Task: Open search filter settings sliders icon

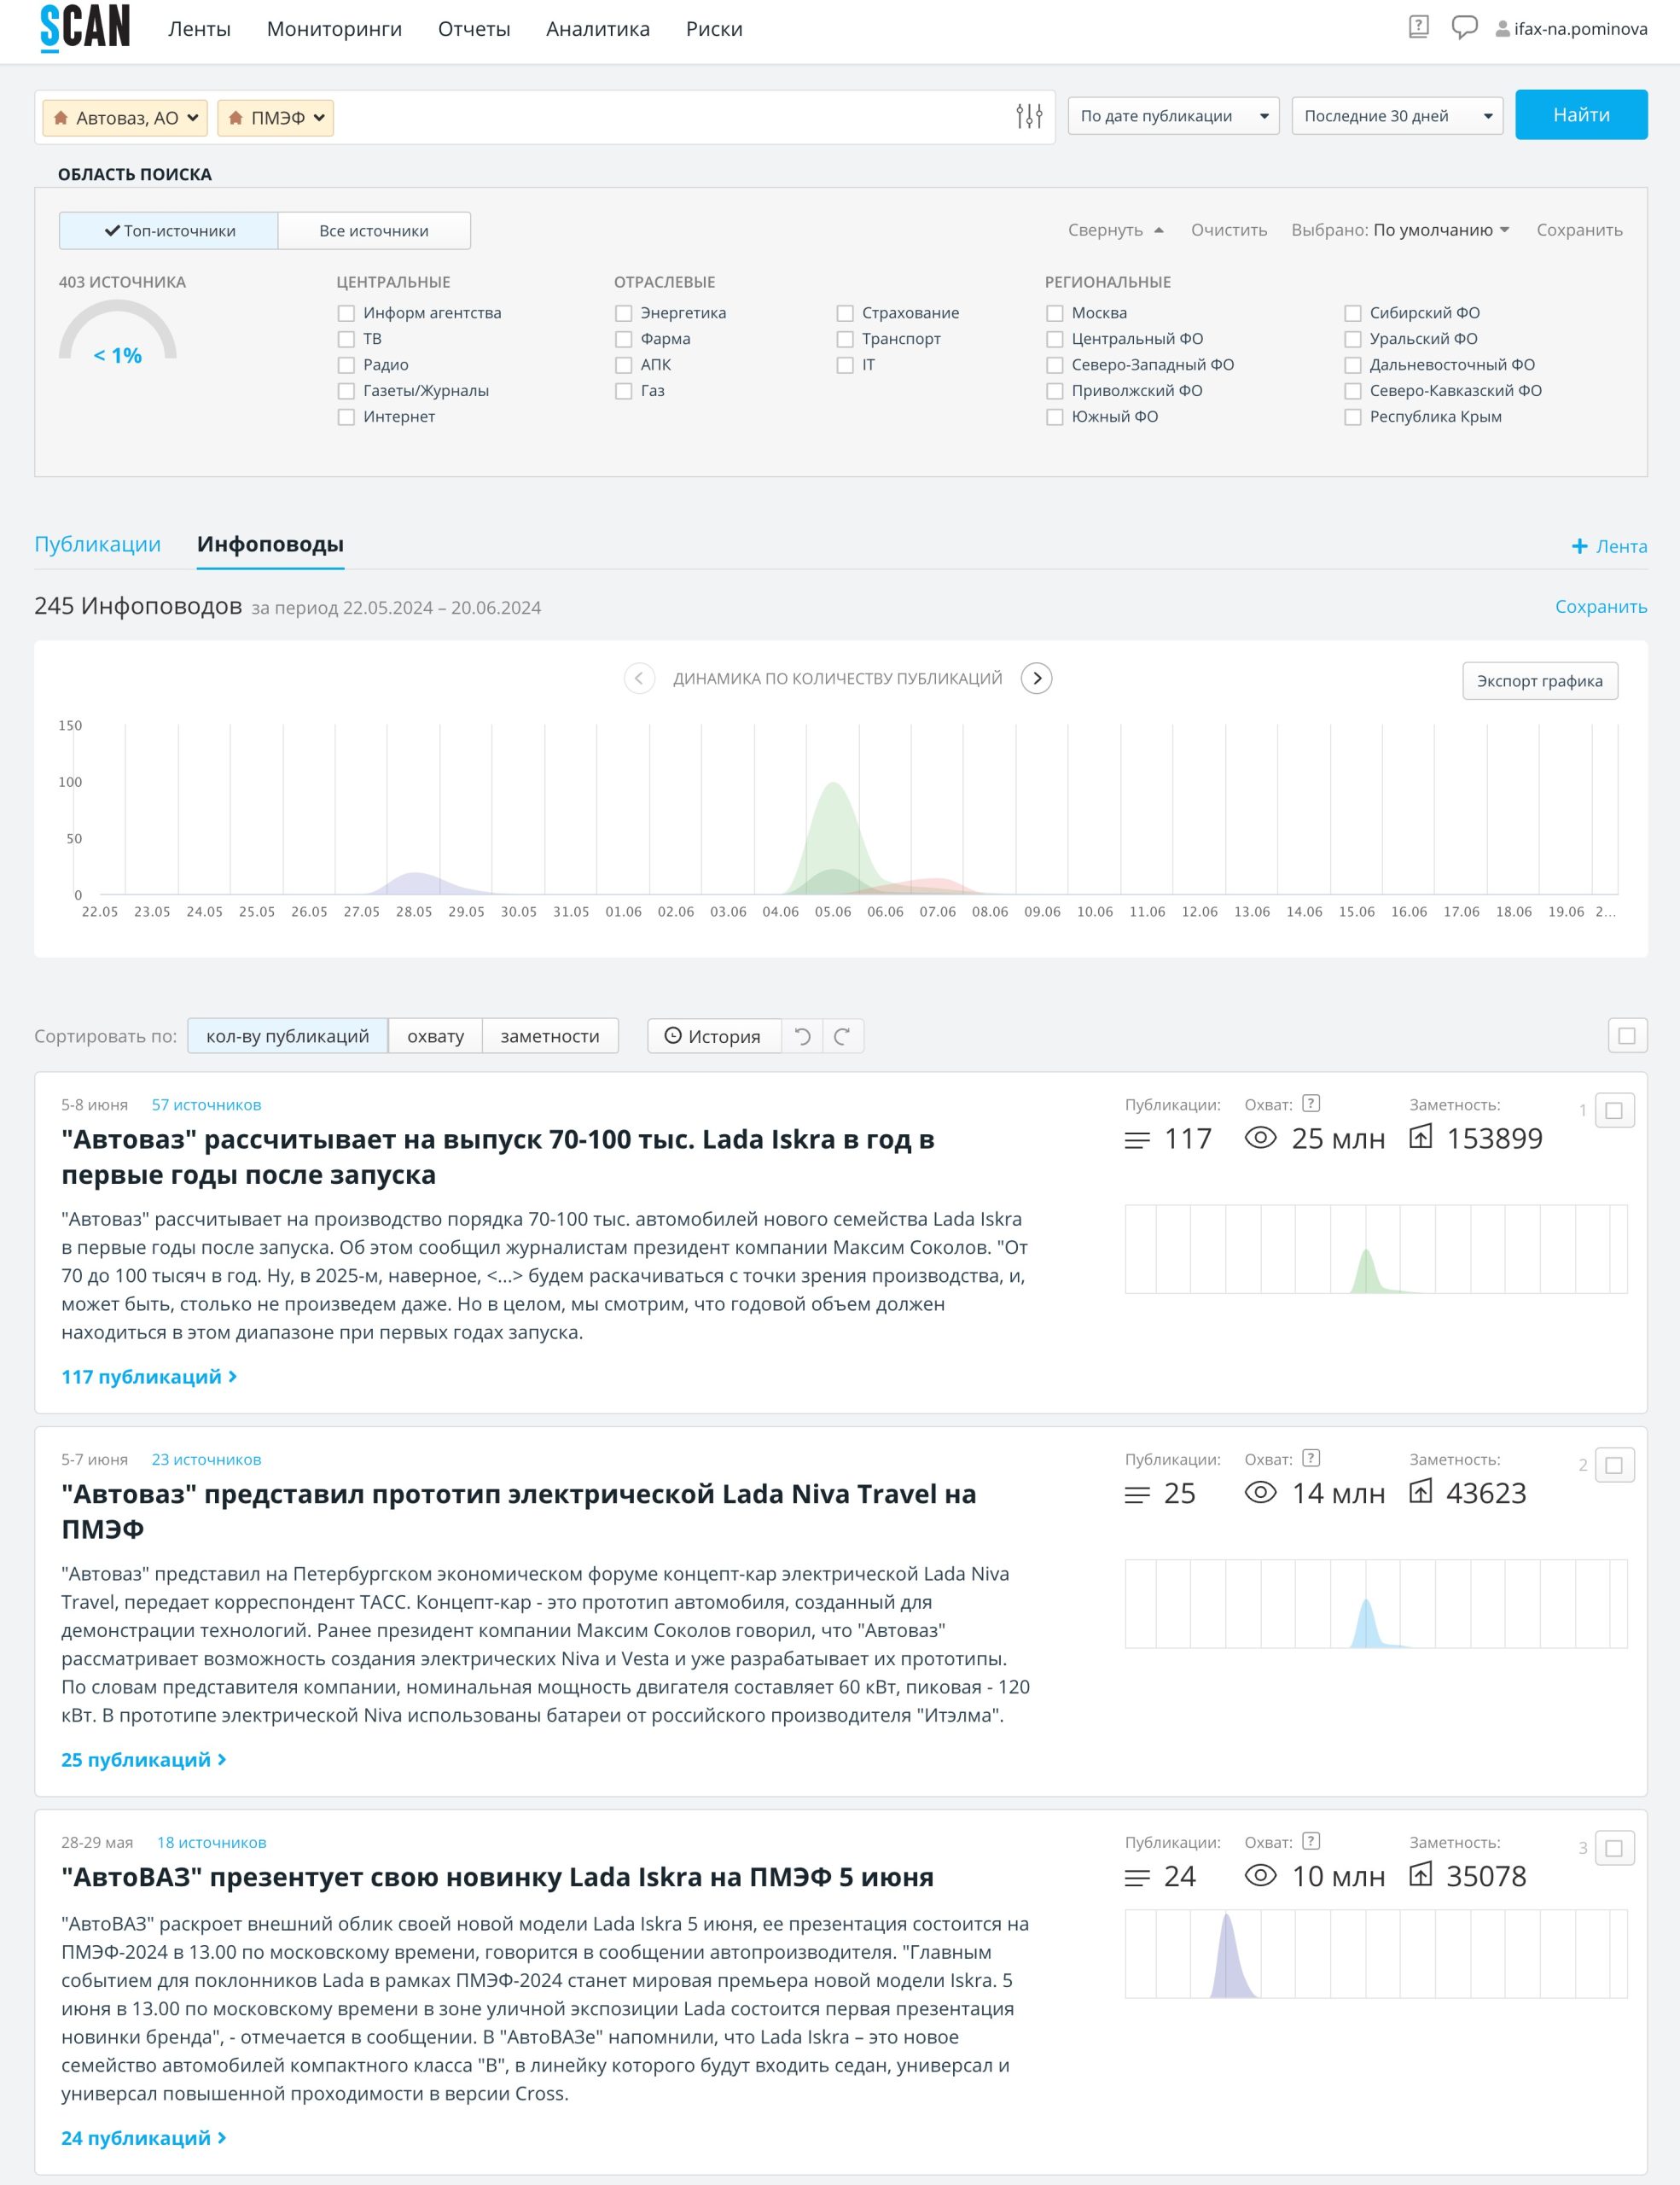Action: click(1029, 117)
